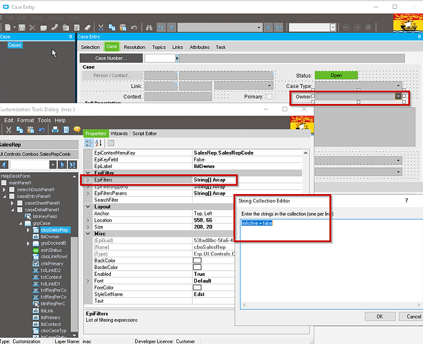423x344 pixels.
Task: Click the Undo arrow in Case Entry toolbar
Action: click(134, 28)
